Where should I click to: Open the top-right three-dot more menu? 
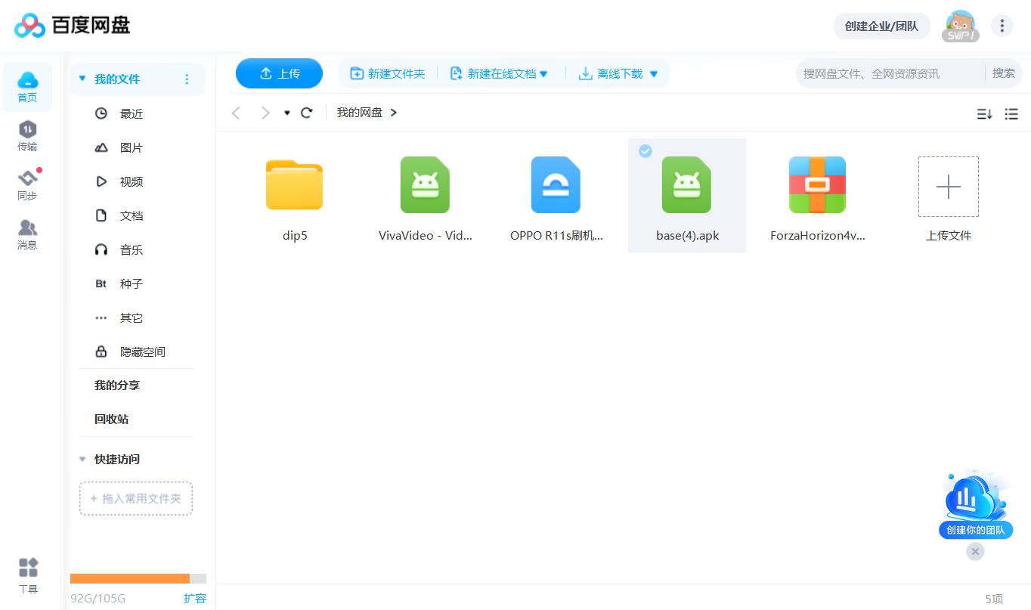1002,26
